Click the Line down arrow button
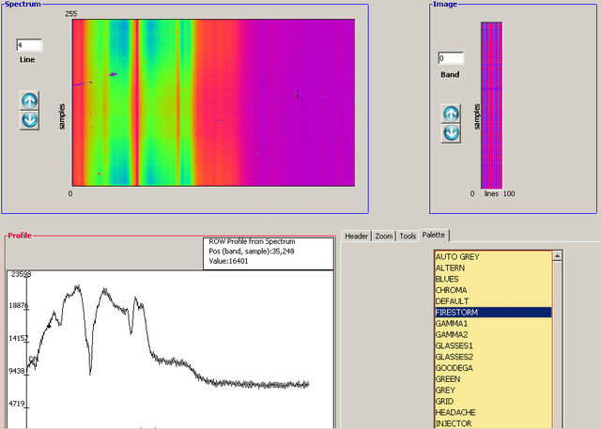 pos(29,120)
